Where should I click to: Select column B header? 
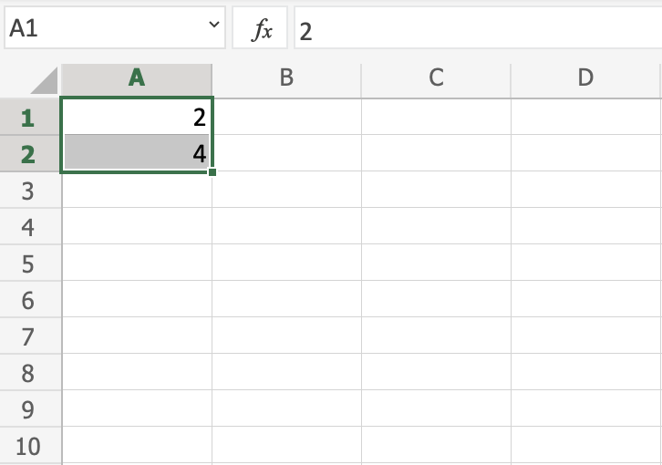[x=286, y=77]
